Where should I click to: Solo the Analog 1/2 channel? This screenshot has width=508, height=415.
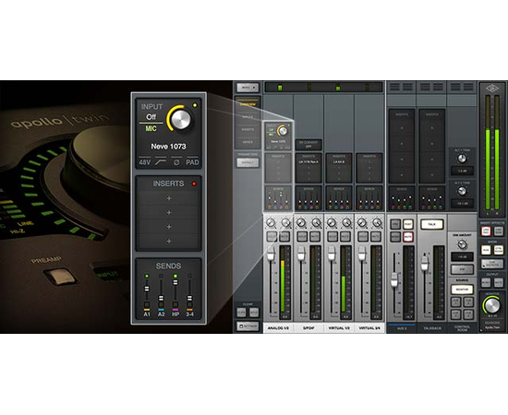[272, 236]
